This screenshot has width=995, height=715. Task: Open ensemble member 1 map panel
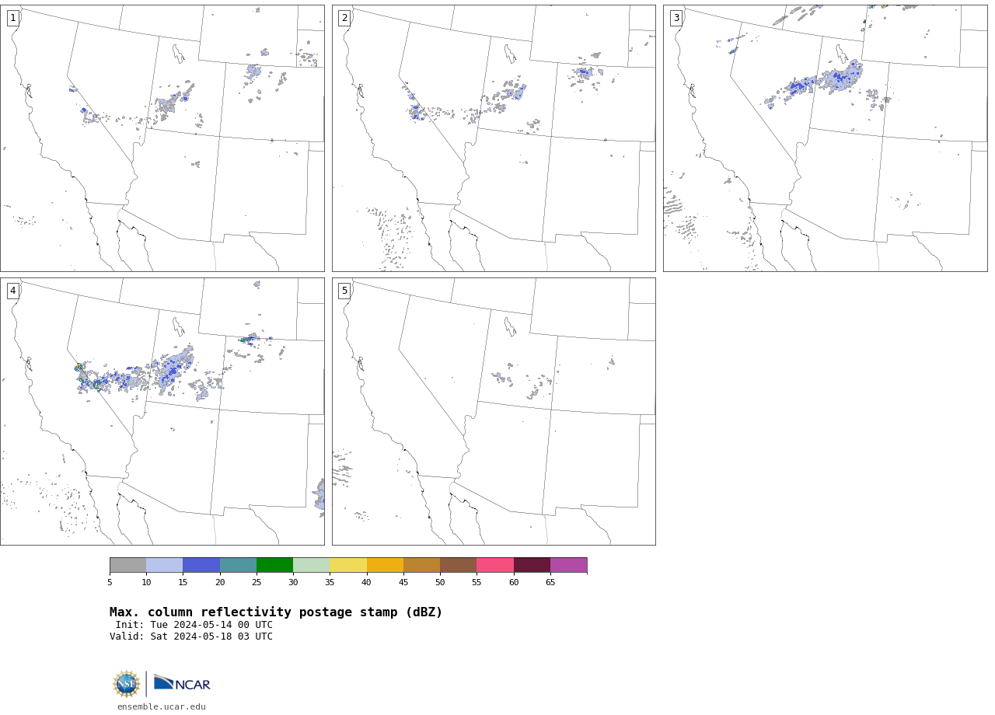[x=162, y=138]
